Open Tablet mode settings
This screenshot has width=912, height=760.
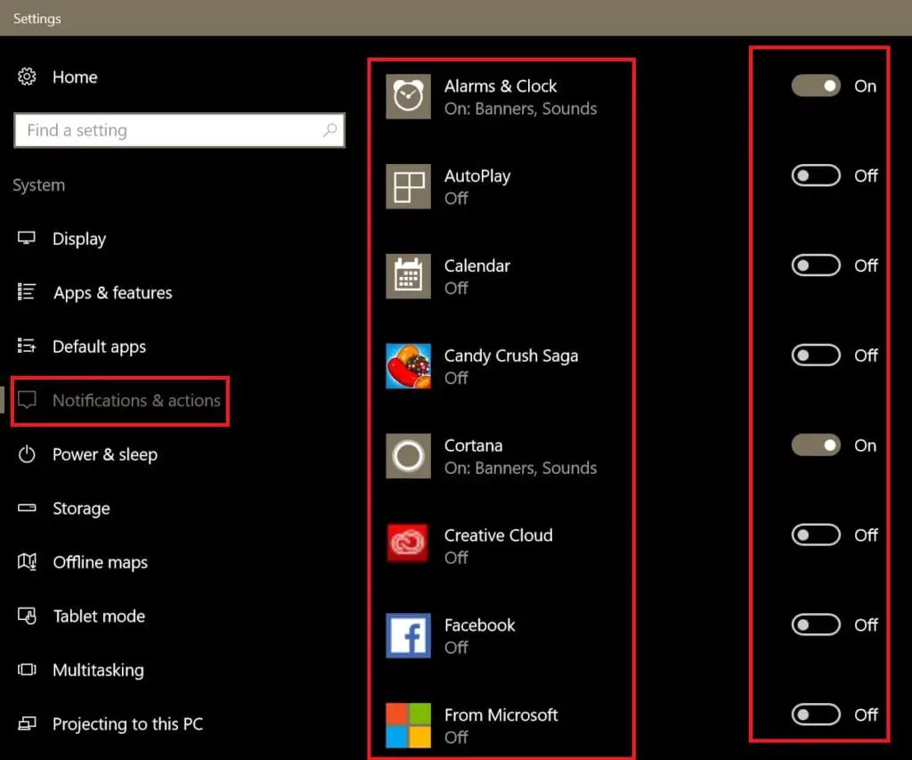[x=99, y=616]
